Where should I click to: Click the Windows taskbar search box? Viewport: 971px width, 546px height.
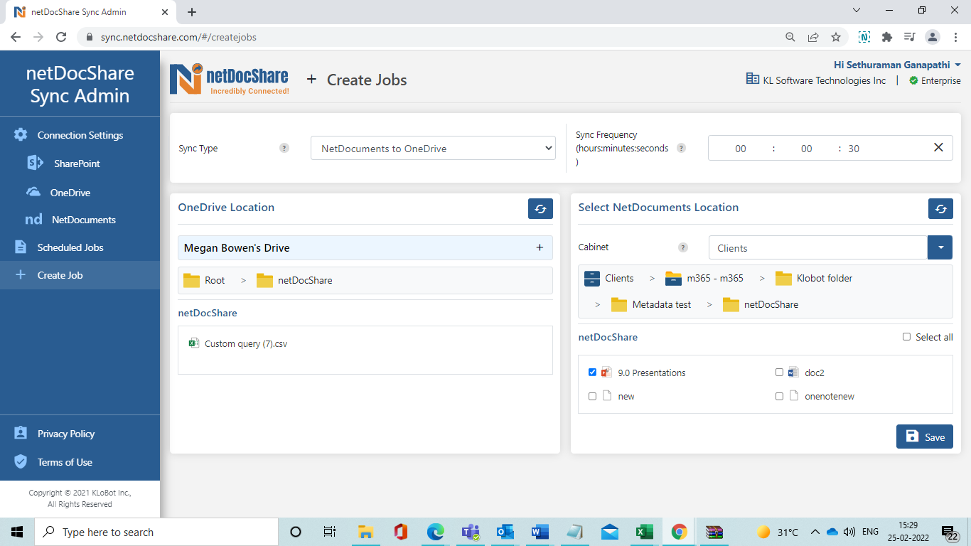pyautogui.click(x=156, y=532)
